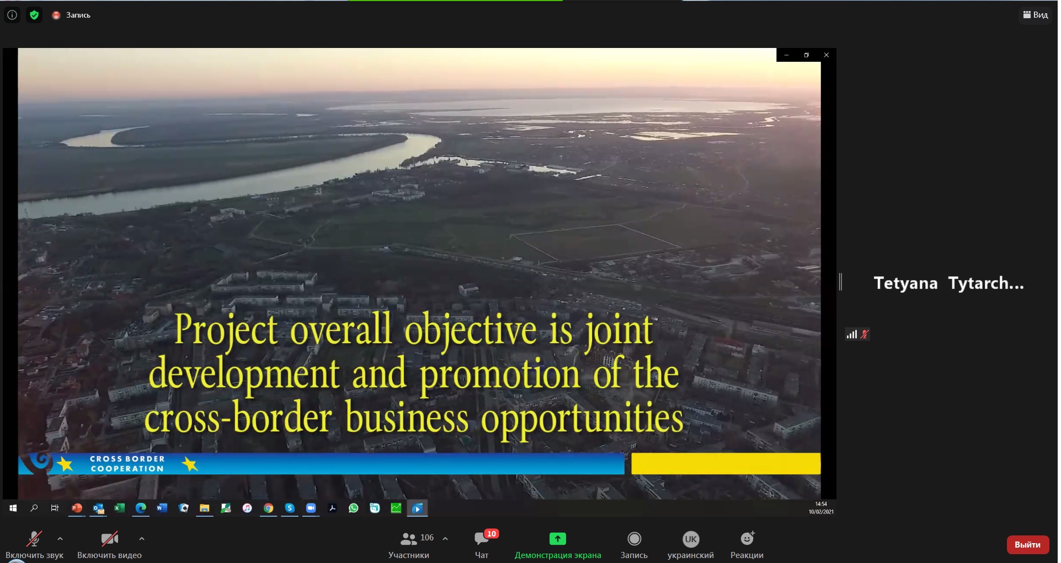Open Excel from the shared taskbar

[x=119, y=508]
